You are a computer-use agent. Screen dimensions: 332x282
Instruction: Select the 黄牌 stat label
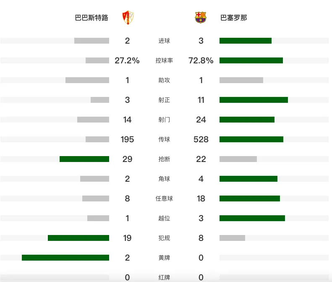pos(164,258)
